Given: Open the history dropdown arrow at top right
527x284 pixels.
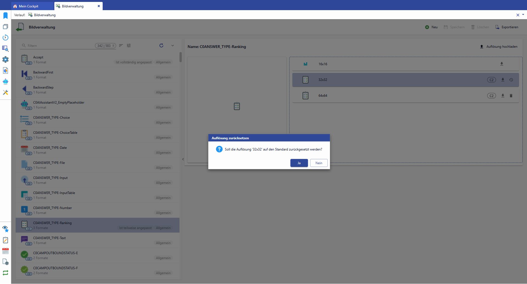Looking at the screenshot, I should pyautogui.click(x=523, y=15).
